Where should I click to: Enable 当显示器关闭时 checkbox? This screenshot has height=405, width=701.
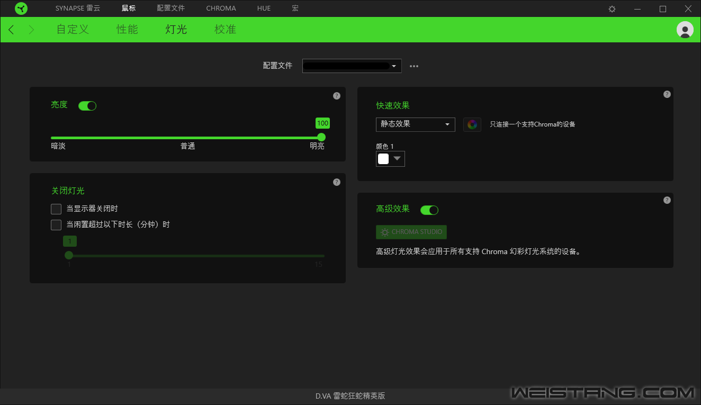(56, 209)
